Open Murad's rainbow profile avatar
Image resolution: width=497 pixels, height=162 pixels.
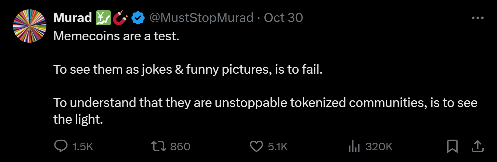pos(29,26)
